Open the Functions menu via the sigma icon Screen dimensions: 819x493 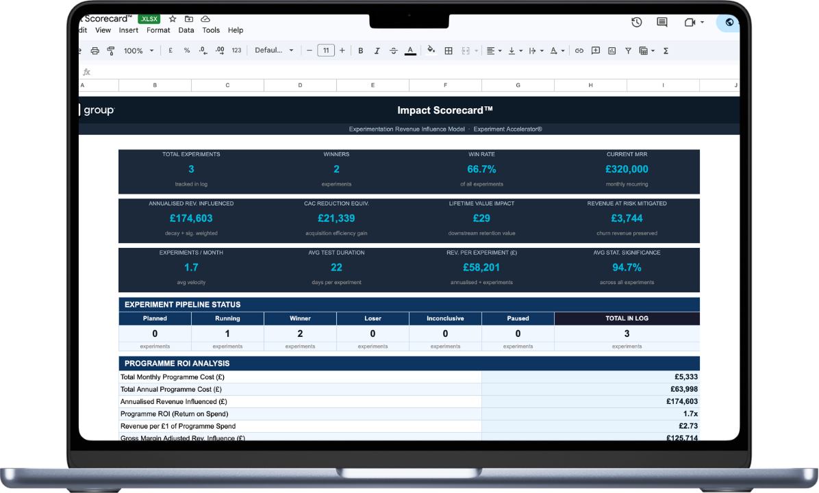pos(666,50)
